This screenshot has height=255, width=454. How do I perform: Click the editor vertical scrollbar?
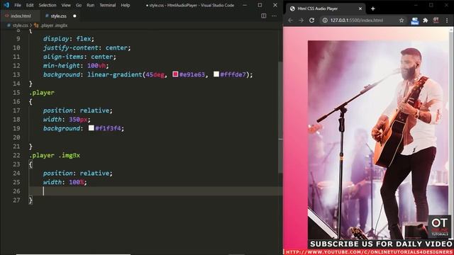click(280, 117)
